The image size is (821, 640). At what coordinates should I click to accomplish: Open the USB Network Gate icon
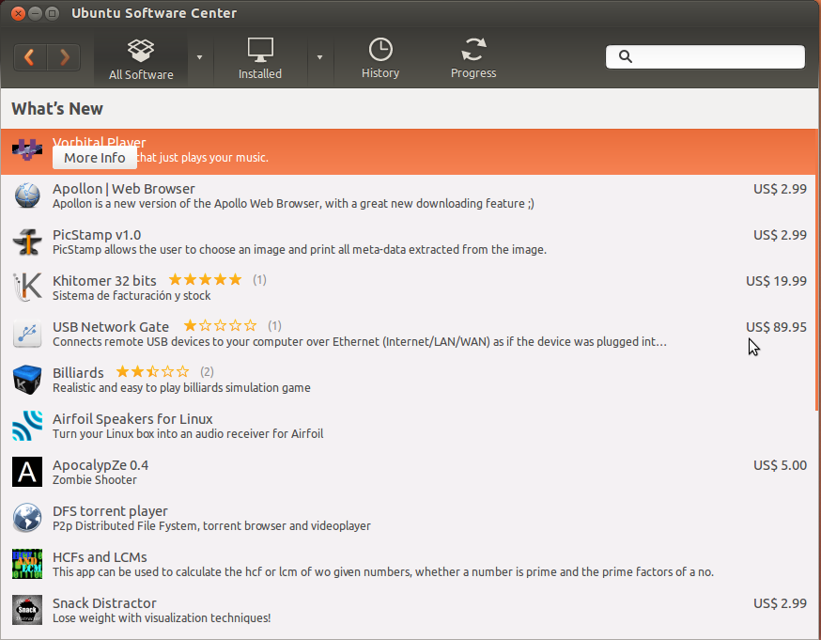[27, 334]
